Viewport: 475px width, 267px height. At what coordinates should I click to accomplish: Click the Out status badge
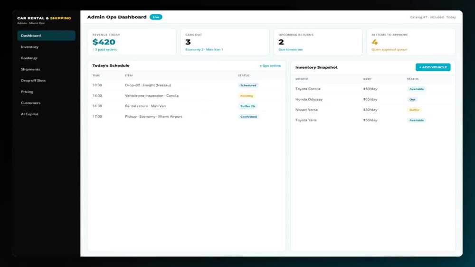tap(412, 100)
